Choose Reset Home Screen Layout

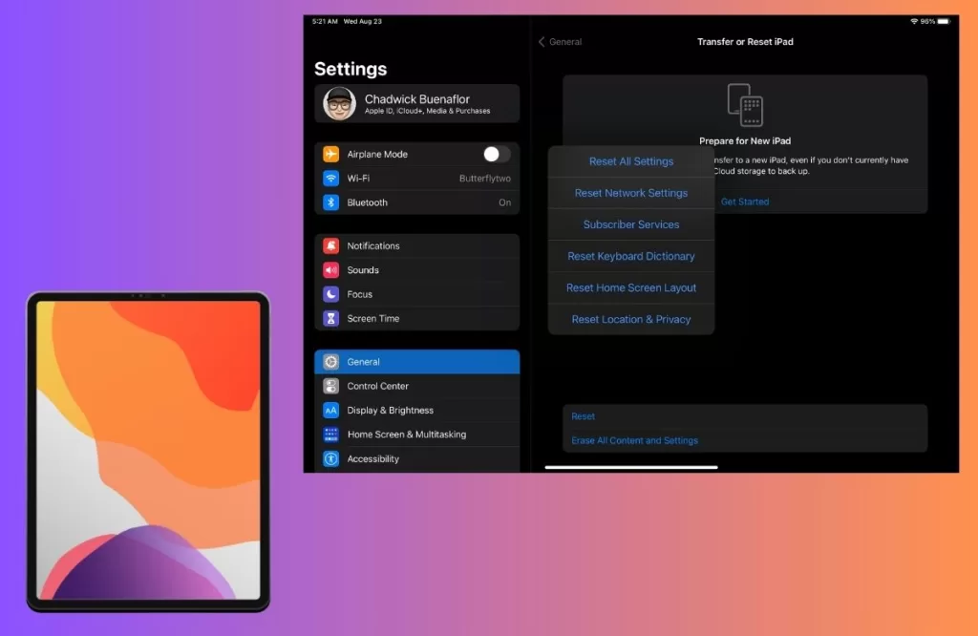click(631, 288)
